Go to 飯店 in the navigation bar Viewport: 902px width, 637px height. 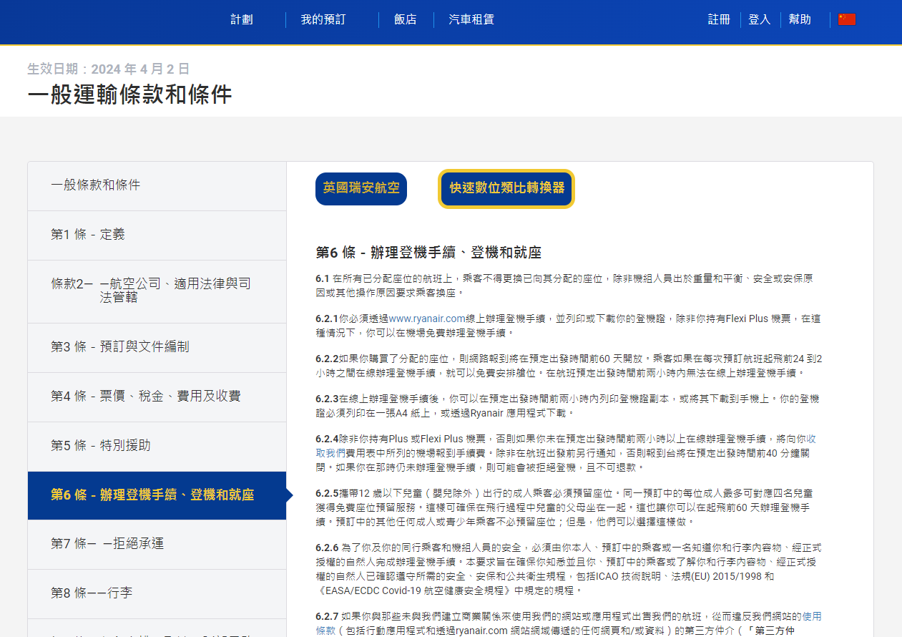[x=405, y=19]
